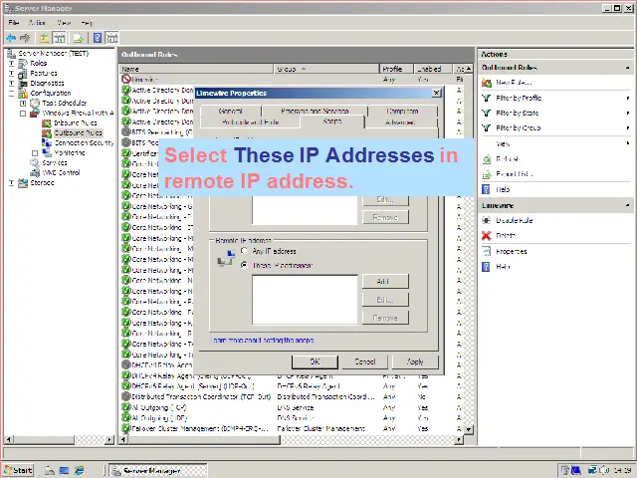637x478 pixels.
Task: Select Outbound Rules tree node
Action: (x=78, y=132)
